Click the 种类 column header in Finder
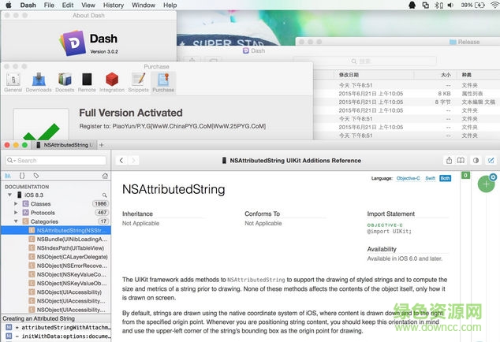Viewport: 500px width, 342px height. (x=467, y=75)
